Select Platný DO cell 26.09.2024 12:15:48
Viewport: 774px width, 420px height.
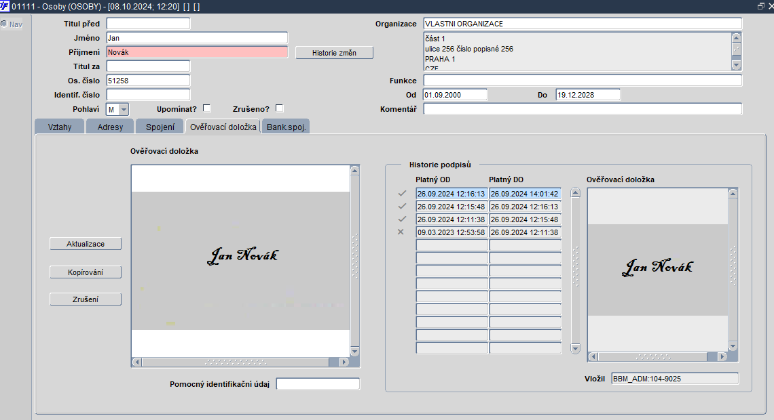pyautogui.click(x=526, y=219)
